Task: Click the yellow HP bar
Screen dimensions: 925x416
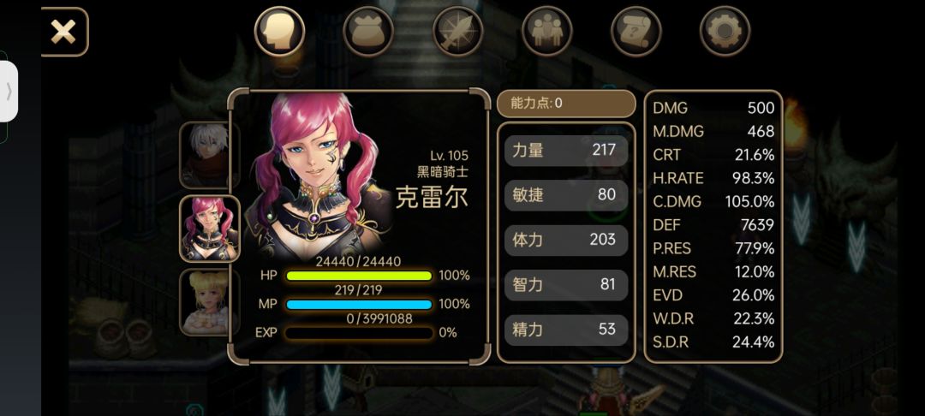Action: 359,276
